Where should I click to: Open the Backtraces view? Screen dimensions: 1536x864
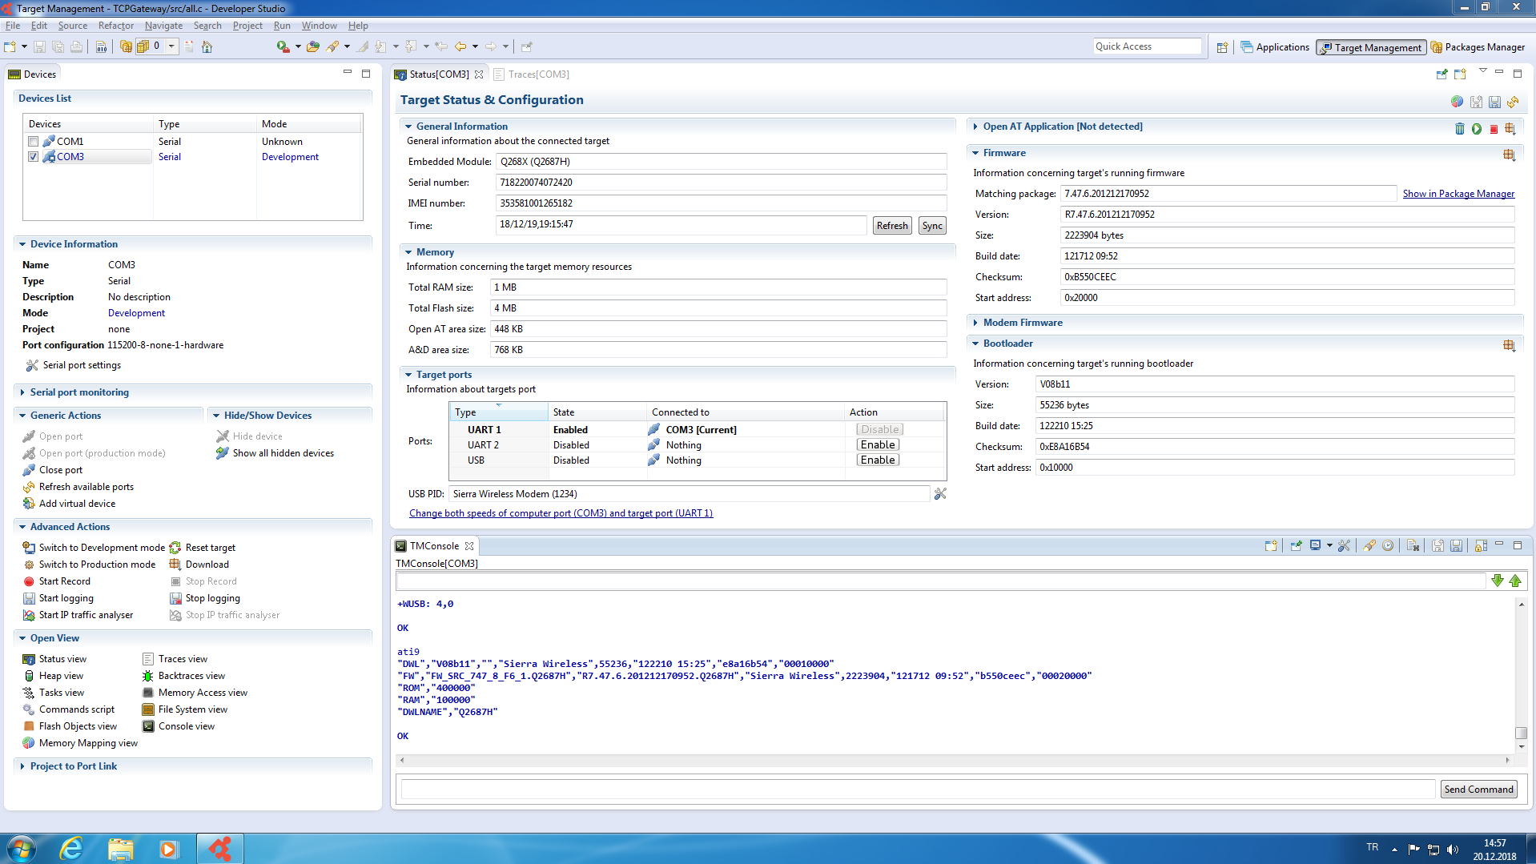pos(191,676)
